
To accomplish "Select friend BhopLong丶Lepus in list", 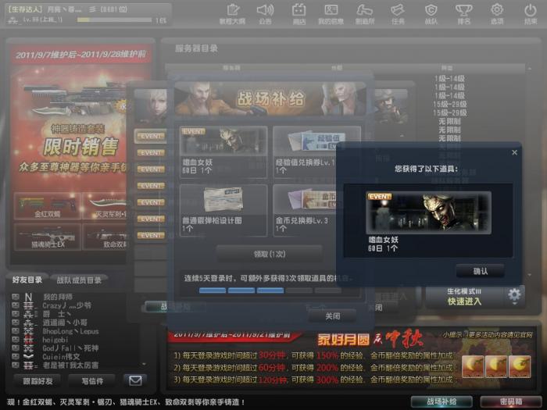I will 70,331.
